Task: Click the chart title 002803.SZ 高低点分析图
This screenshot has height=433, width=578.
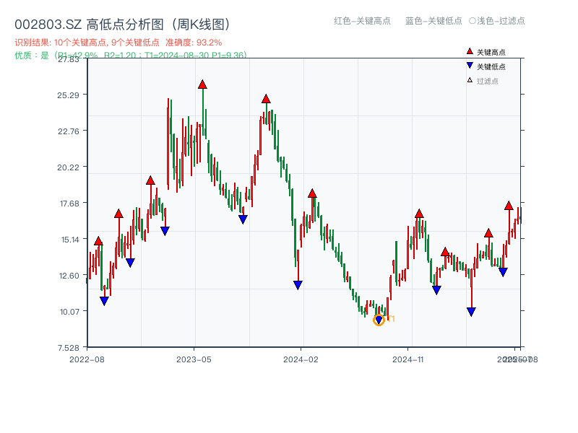Action: (123, 22)
